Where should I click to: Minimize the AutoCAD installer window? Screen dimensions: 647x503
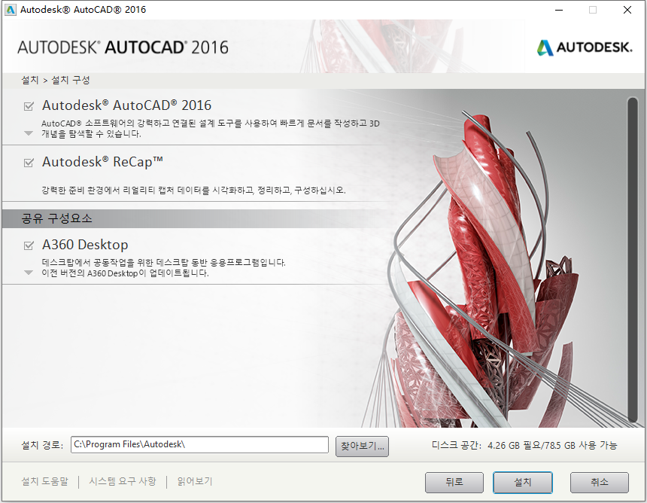click(559, 10)
